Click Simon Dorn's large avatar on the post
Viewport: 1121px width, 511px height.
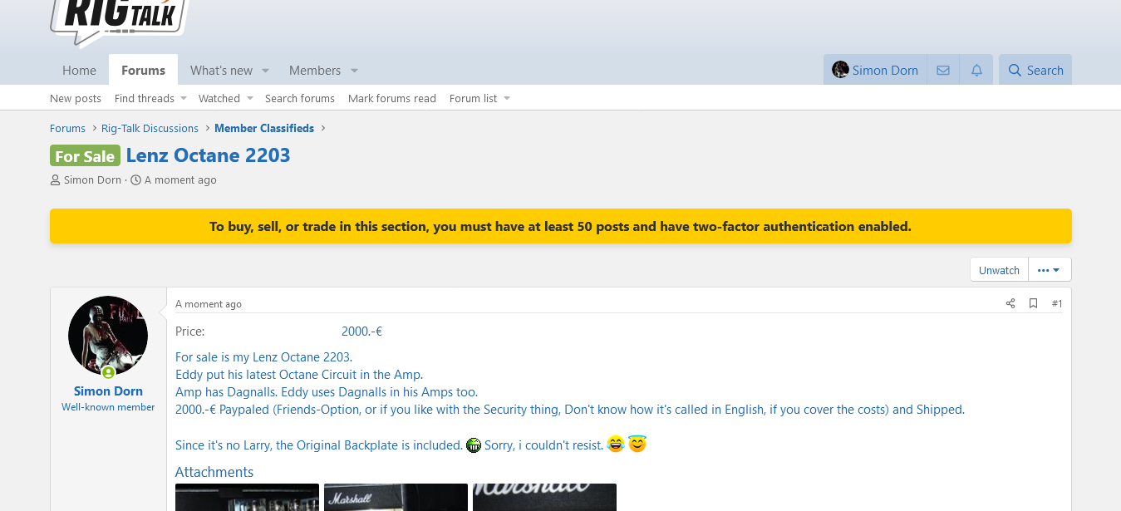click(108, 336)
